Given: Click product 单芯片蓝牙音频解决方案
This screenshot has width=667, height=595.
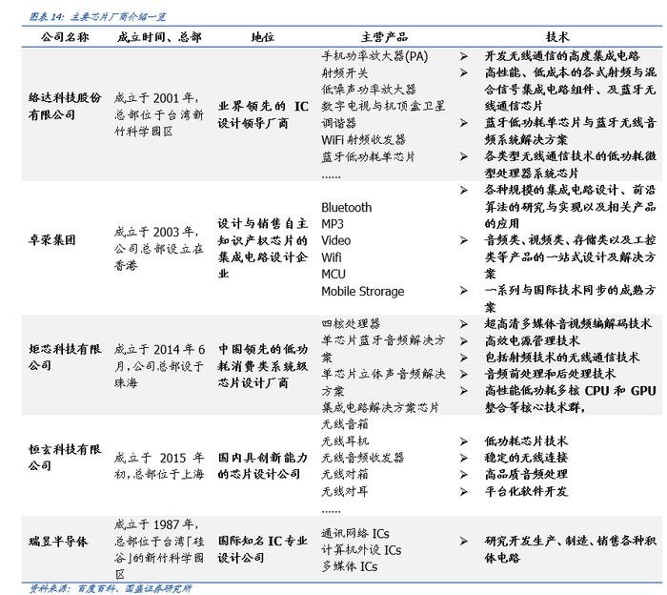Looking at the screenshot, I should (x=383, y=349).
